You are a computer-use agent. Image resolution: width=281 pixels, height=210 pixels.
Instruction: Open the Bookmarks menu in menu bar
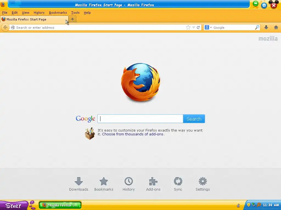point(58,13)
